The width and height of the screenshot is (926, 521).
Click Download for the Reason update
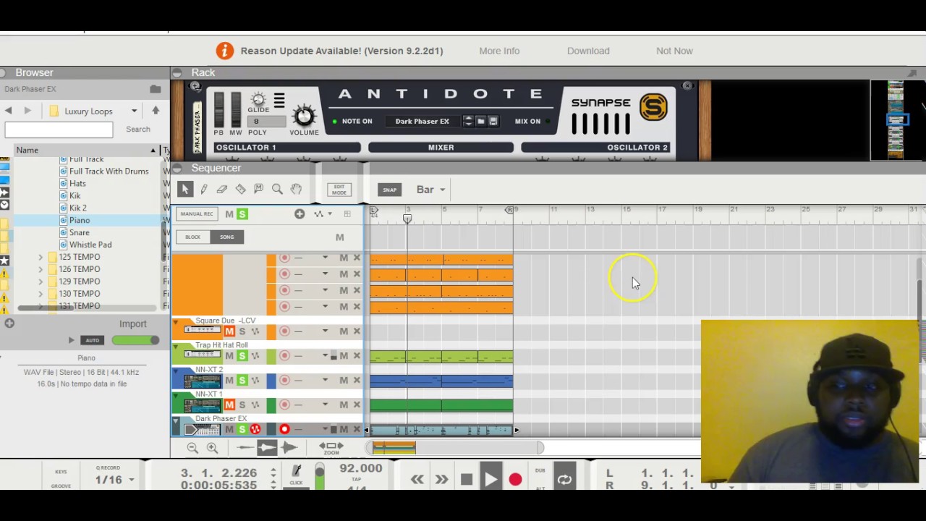[588, 51]
